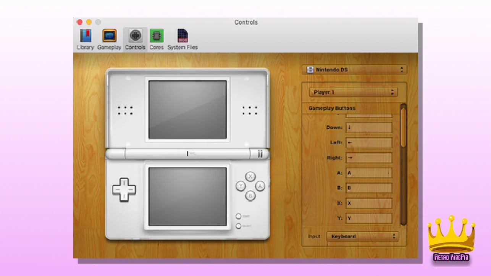Open the Nintendo DS system dropdown
The width and height of the screenshot is (491, 276).
pyautogui.click(x=354, y=70)
